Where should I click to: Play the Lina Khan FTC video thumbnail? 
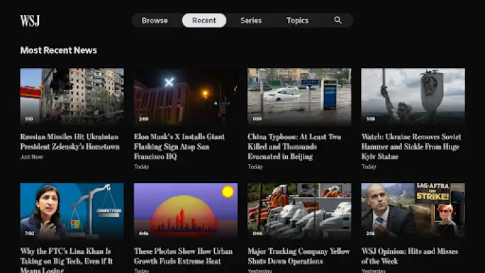tap(72, 211)
